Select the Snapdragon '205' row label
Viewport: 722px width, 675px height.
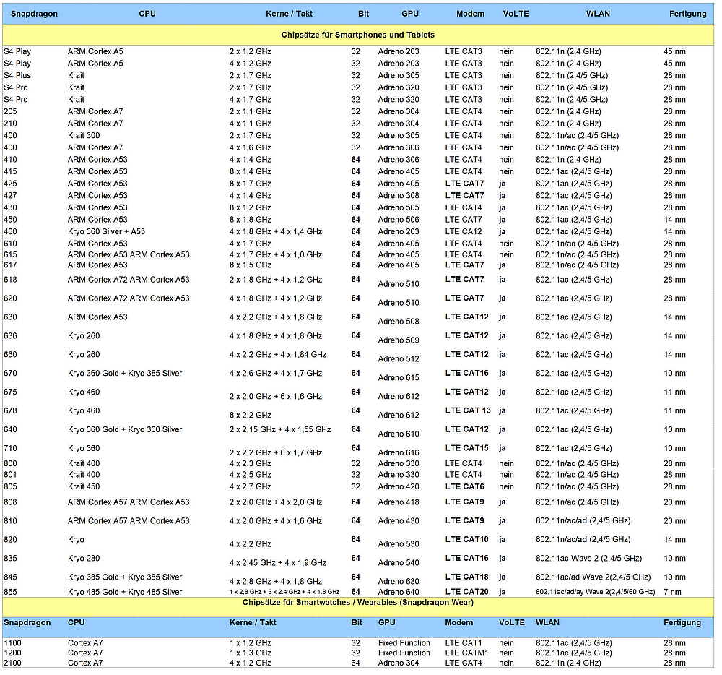pos(10,111)
